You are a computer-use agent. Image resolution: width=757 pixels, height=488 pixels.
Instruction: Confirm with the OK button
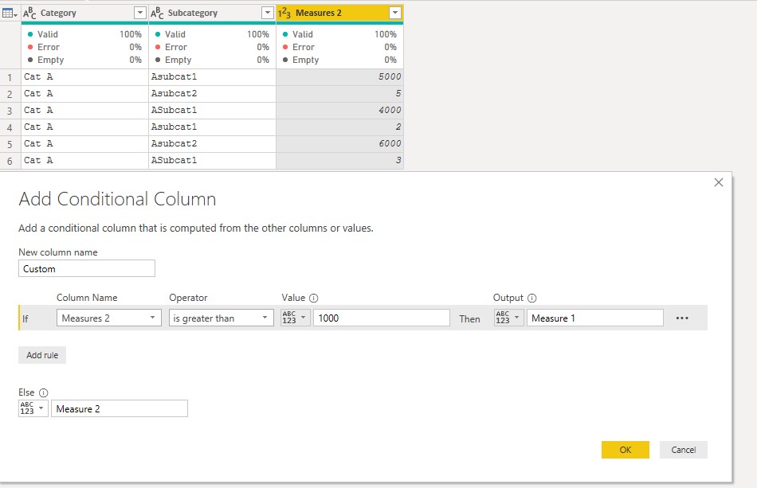click(626, 450)
